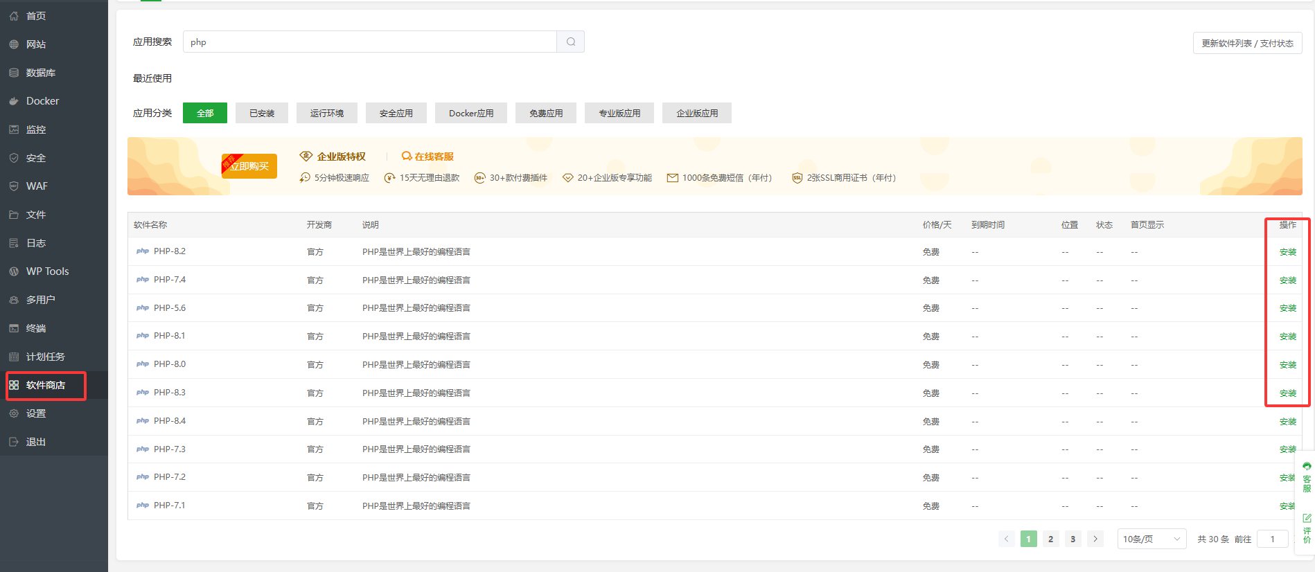
Task: Click the 开发商 column header
Action: point(319,225)
